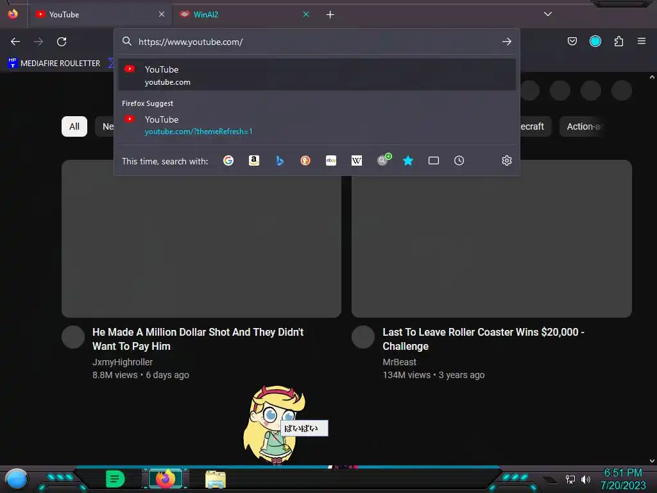The image size is (657, 493).
Task: Open MrBeast channel avatar
Action: click(363, 337)
